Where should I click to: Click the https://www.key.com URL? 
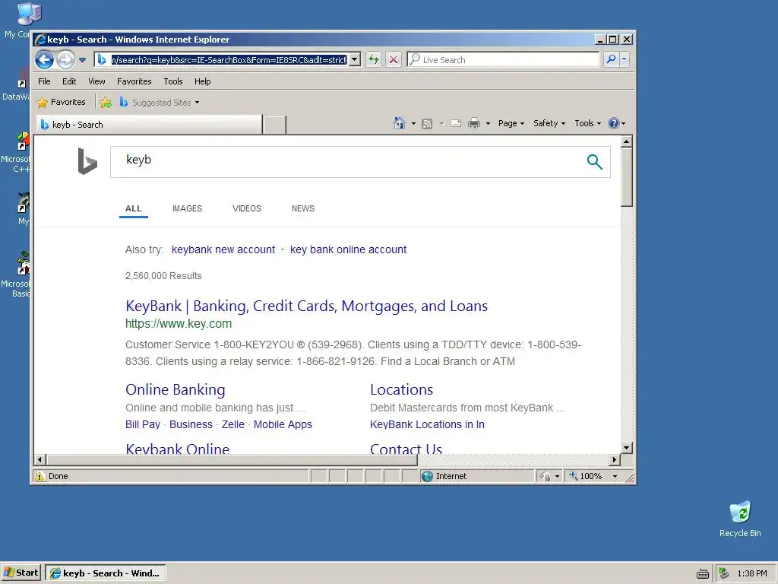pos(179,324)
